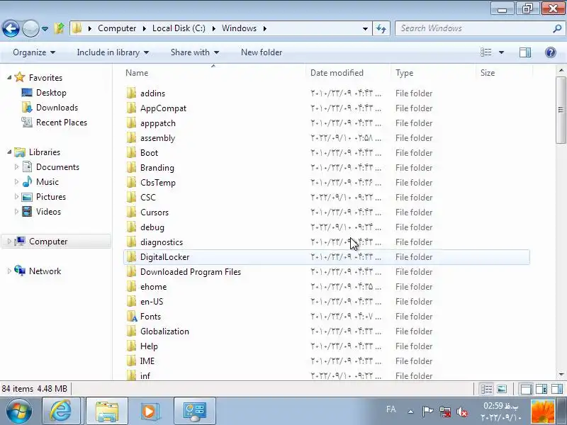Viewport: 567px width, 425px height.
Task: Select the Help folder icon
Action: pos(132,346)
